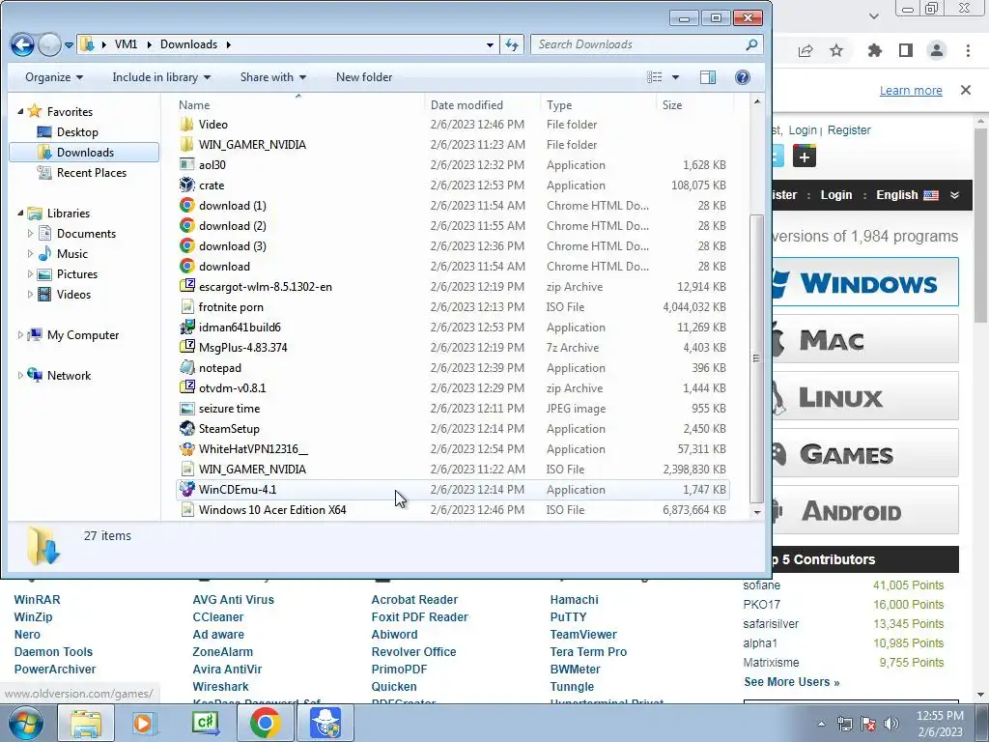Screen dimensions: 989x742
Task: Collapse the Libraries tree section
Action: coord(20,214)
